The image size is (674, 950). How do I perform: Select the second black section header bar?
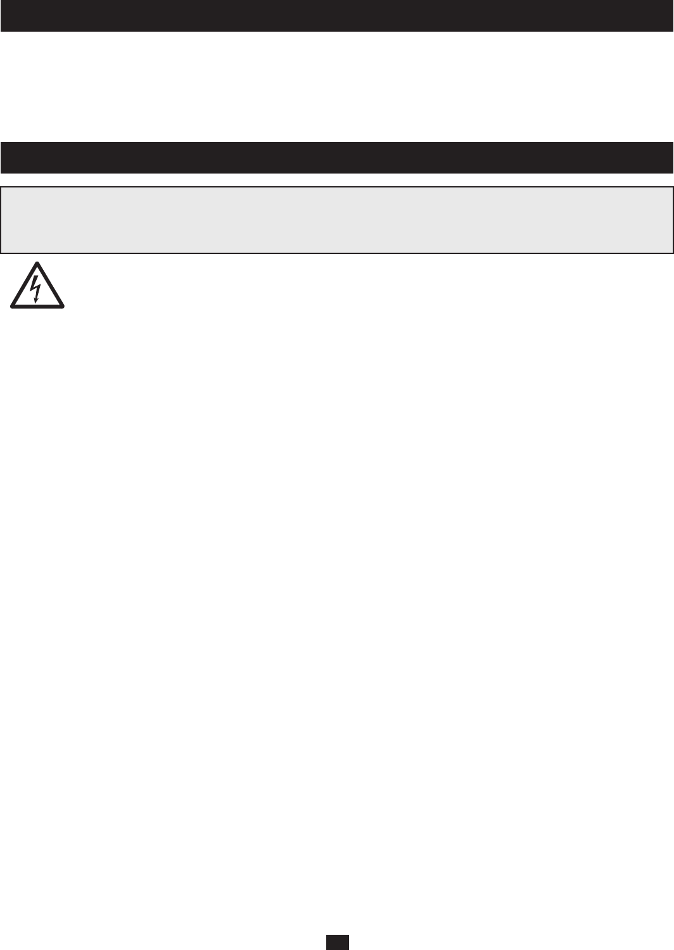point(337,158)
